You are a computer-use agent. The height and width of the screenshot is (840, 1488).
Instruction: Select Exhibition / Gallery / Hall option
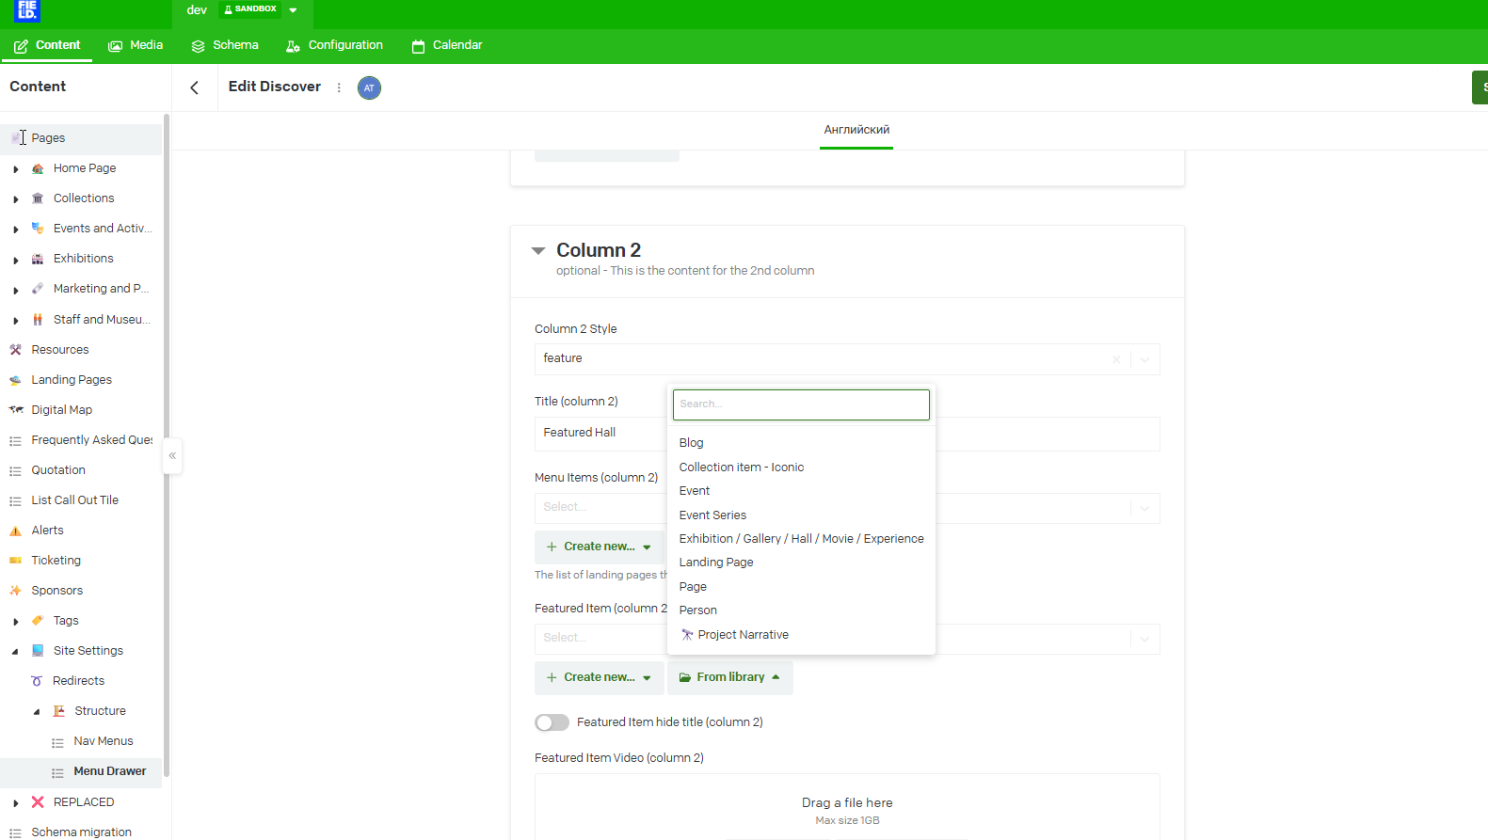pos(801,539)
